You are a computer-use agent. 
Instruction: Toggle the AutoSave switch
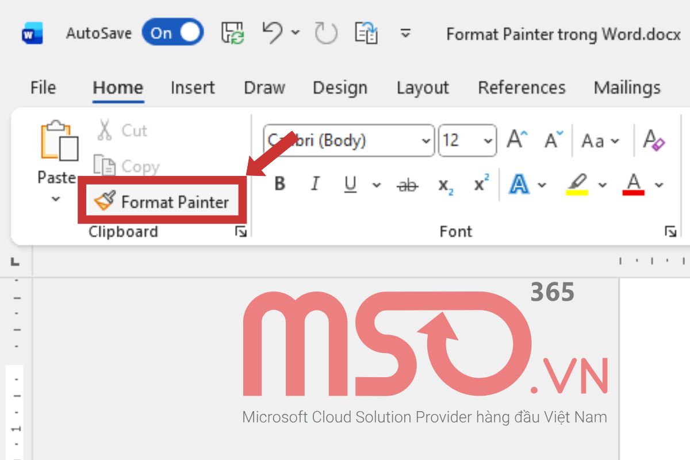point(172,33)
